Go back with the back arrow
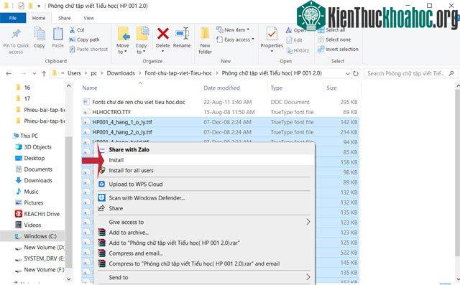Image resolution: width=460 pixels, height=285 pixels. 9,73
